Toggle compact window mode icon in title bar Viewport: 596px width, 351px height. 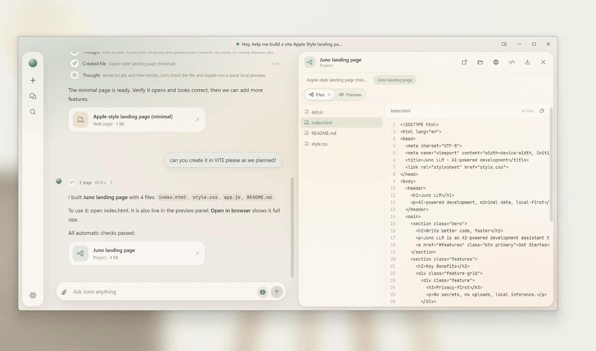(504, 44)
